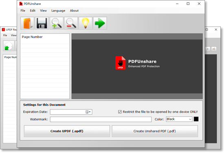Click the yellow lightbulb icon
This screenshot has width=224, height=155.
tap(86, 23)
